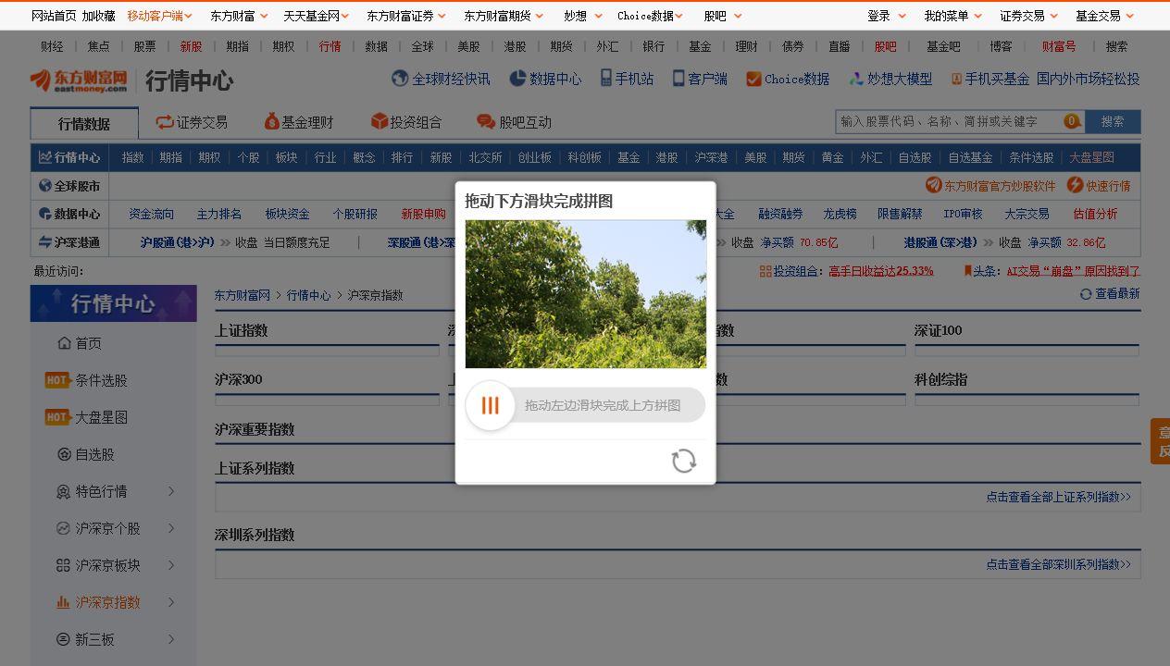Screen dimensions: 1170x666
Task: Click the eastmoney logo
Action: [79, 80]
